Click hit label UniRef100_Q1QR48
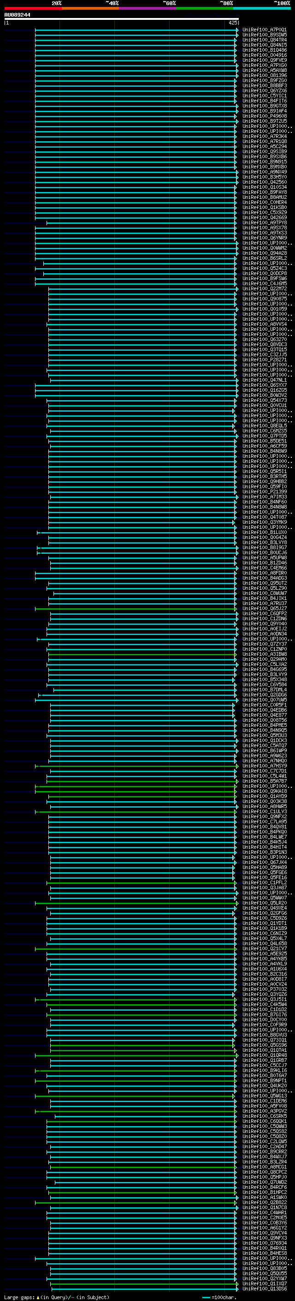 tap(264, 1055)
